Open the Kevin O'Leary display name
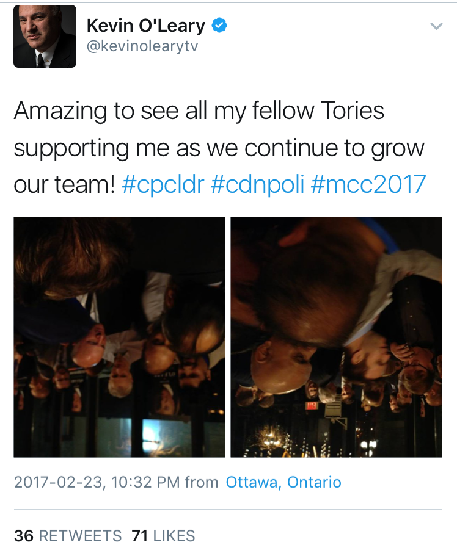Viewport: 457px width, 556px height. click(x=145, y=26)
